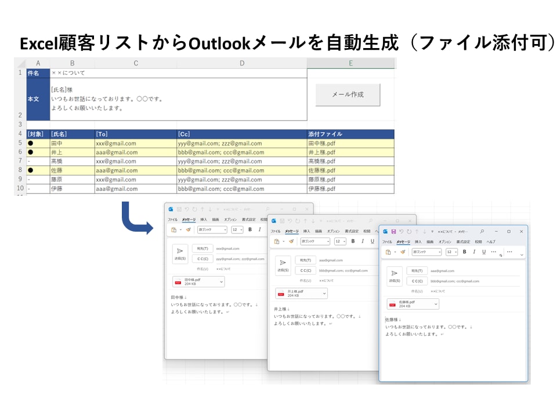Image resolution: width=557 pixels, height=417 pixels.
Task: Open the ヘルプ tab in the 佐藤様 mail
Action: coord(491,242)
